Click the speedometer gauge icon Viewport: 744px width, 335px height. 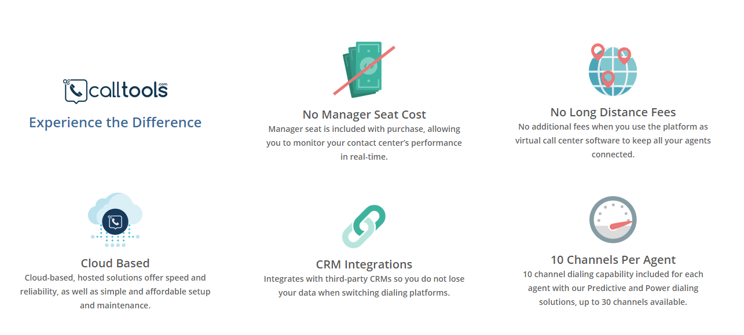coord(613,220)
